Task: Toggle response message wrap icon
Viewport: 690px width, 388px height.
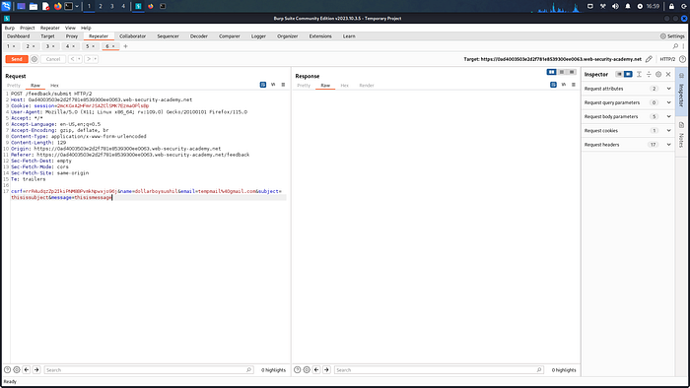Action: (553, 85)
